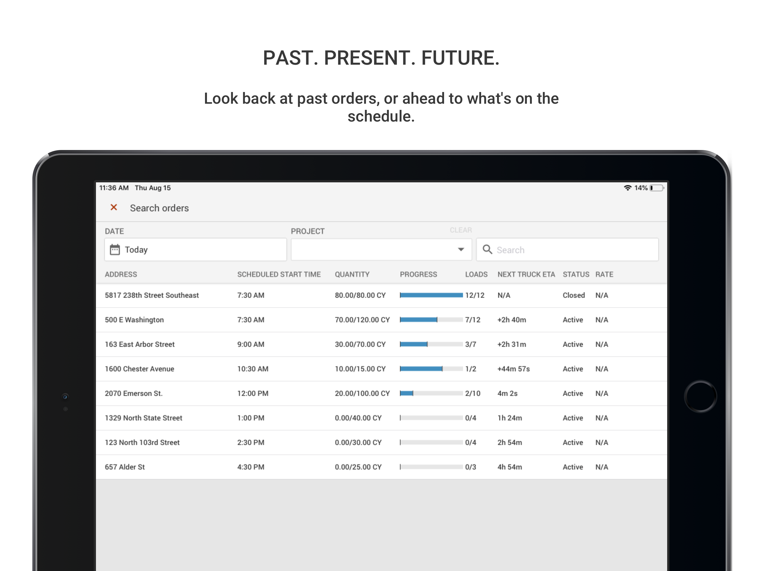
Task: Open order 1600 Chester Avenue
Action: click(381, 369)
